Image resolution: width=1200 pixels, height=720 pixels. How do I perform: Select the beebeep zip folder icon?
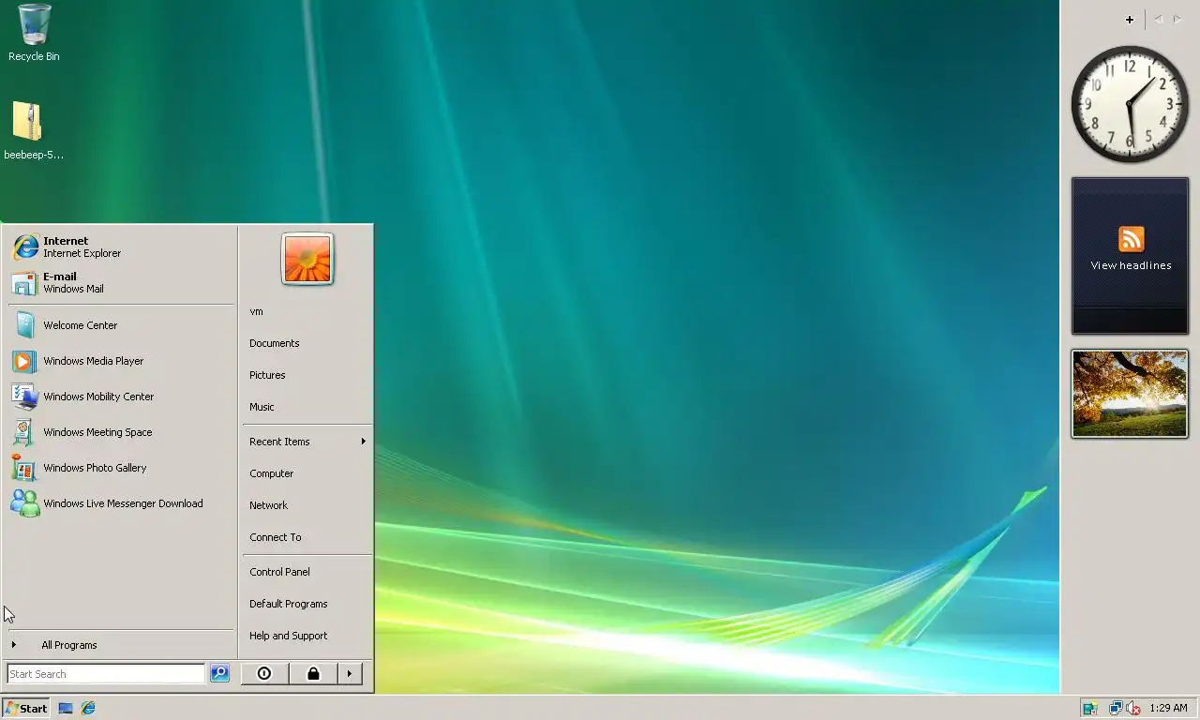click(x=34, y=131)
